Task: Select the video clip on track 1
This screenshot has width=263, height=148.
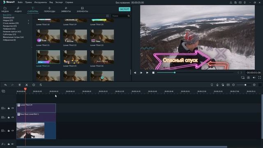Action: (36, 131)
